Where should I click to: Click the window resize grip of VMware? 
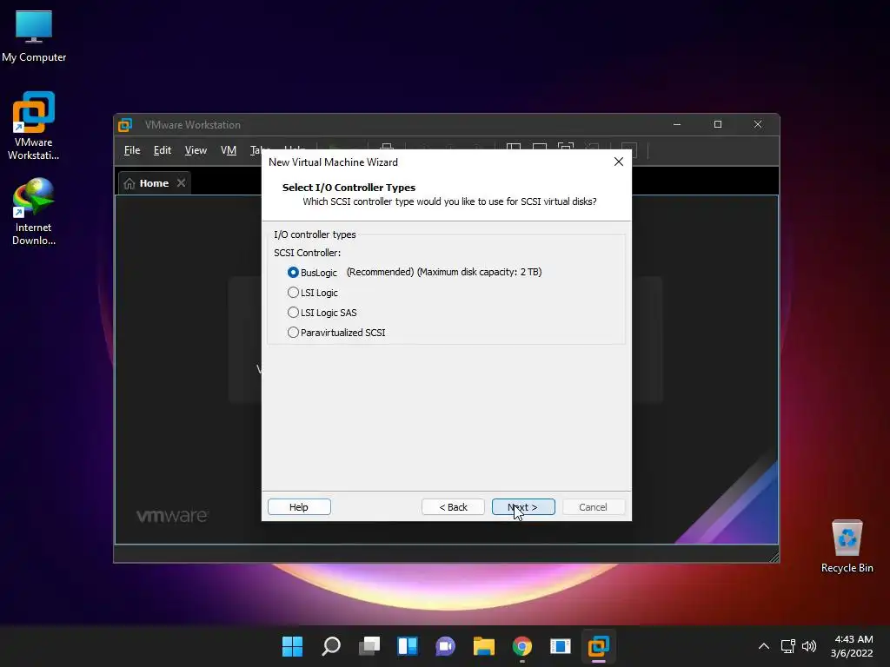[774, 557]
